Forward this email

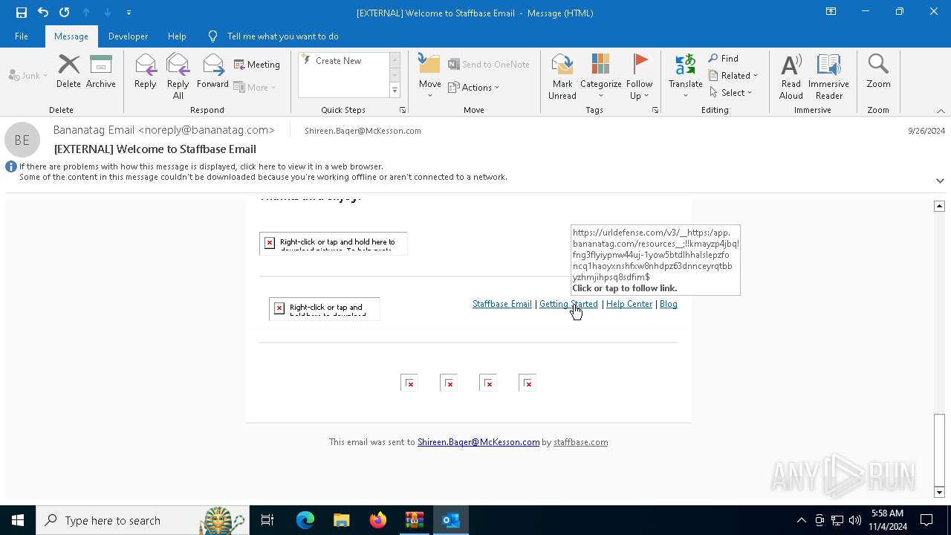pos(212,72)
